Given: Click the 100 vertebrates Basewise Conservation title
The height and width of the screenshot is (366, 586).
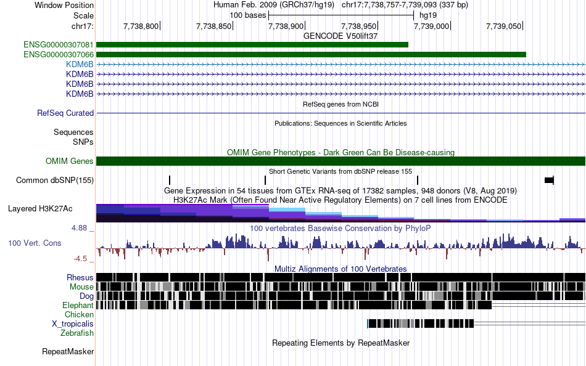Looking at the screenshot, I should (340, 228).
